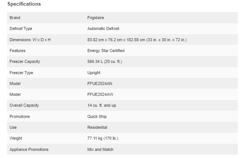Select the 14 cu. ft. and up value
Screen dimensions: 246x158
click(x=102, y=106)
